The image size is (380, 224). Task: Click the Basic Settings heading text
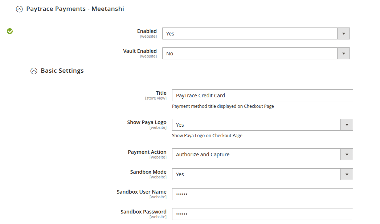click(x=62, y=71)
